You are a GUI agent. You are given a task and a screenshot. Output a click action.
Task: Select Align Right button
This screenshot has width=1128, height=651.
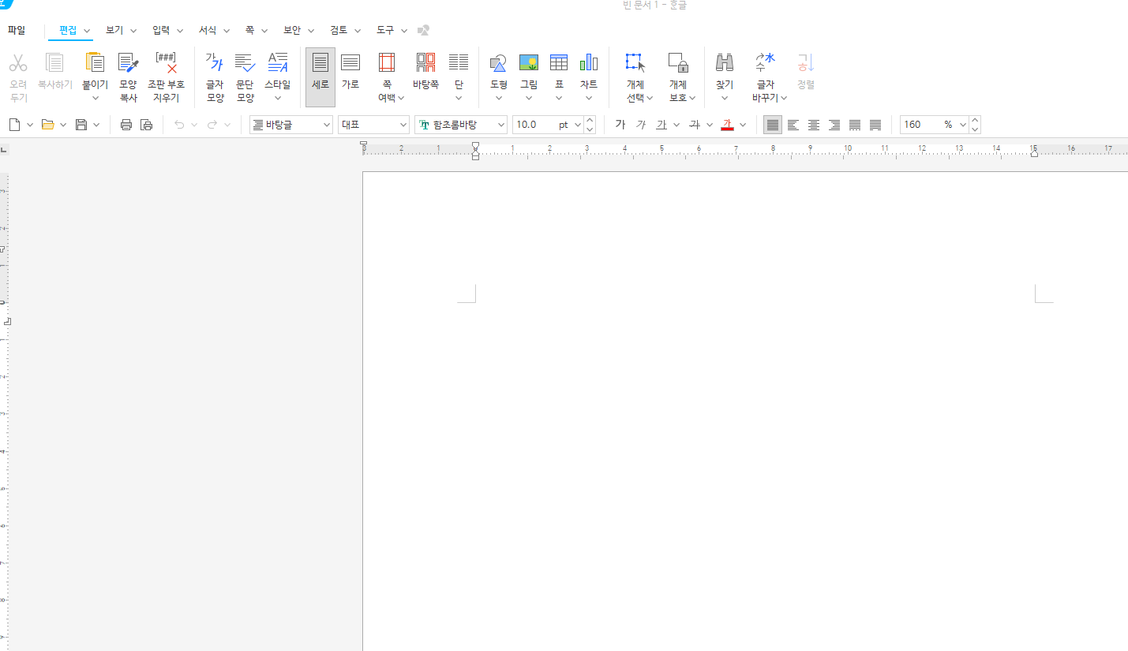point(834,125)
